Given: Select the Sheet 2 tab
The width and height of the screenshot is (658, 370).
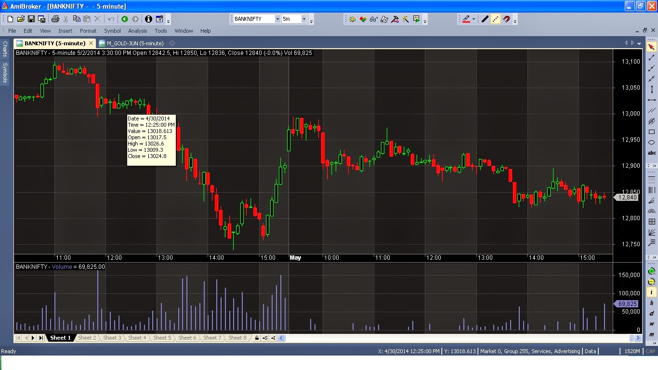Looking at the screenshot, I should tap(87, 338).
